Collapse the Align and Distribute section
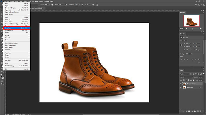The height and width of the screenshot is (115, 206). click(x=181, y=54)
